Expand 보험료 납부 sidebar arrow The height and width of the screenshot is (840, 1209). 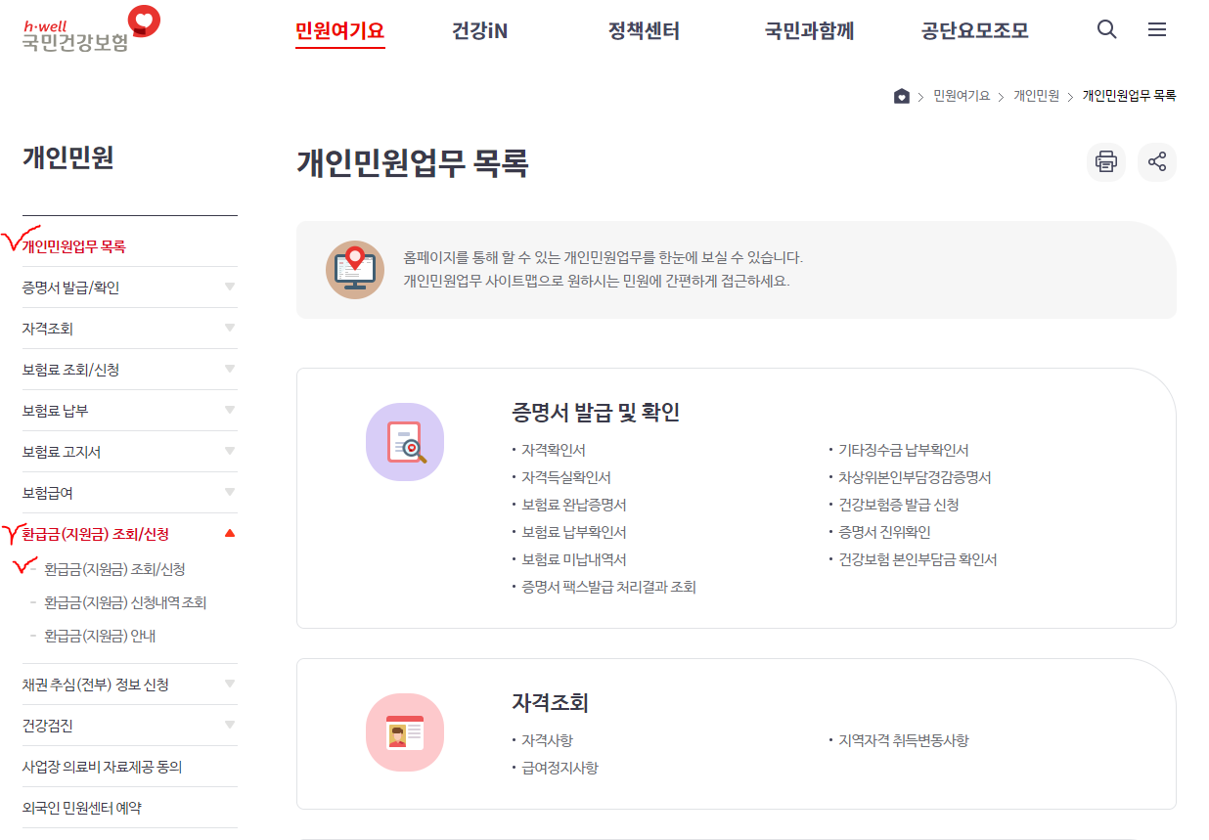coord(230,411)
